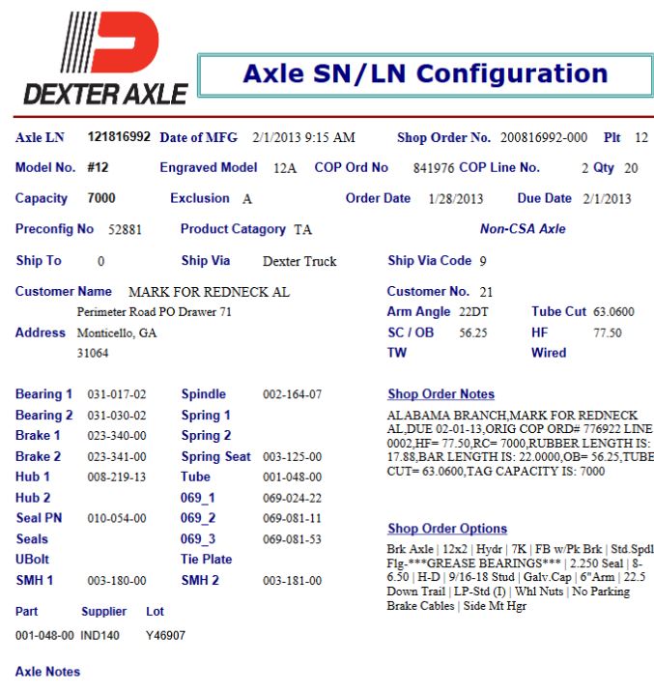Viewport: 654px width, 693px height.
Task: Click the Tie Plate label
Action: pos(206,559)
